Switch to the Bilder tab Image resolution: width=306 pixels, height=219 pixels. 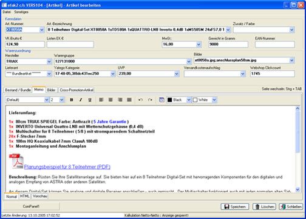click(52, 90)
